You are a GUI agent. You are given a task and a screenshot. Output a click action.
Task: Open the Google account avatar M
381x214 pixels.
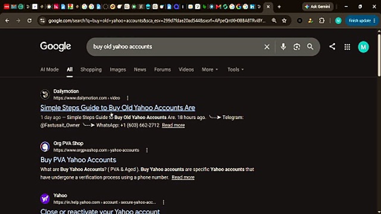tap(363, 47)
